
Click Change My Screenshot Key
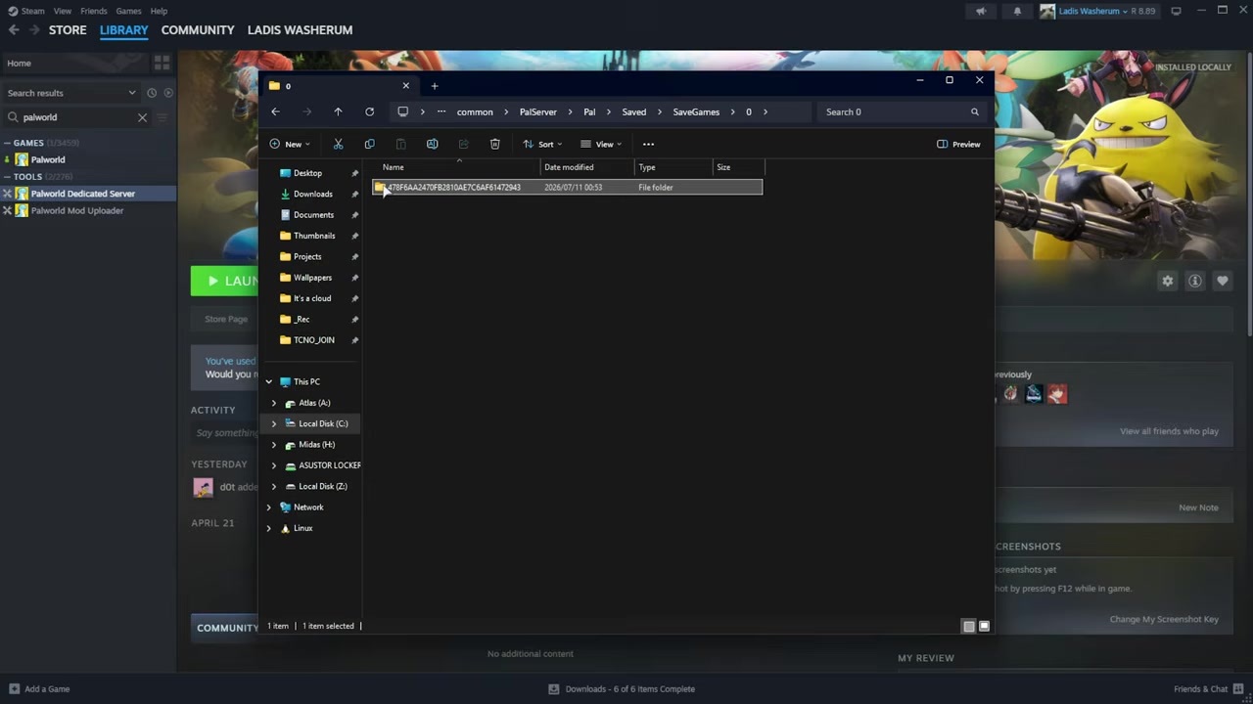click(1164, 619)
